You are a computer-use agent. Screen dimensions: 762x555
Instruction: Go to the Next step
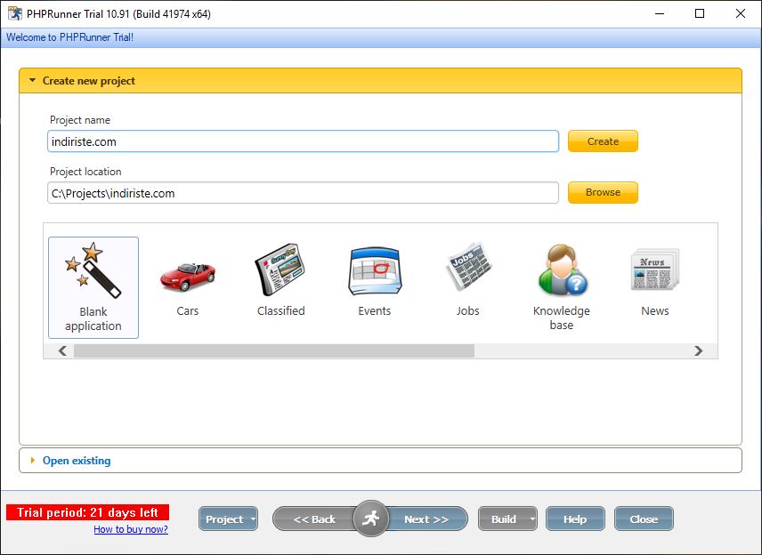[426, 519]
